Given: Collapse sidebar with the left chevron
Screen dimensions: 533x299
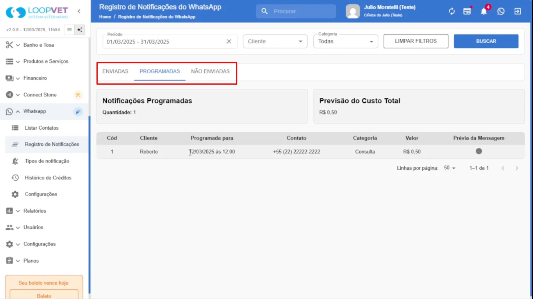Looking at the screenshot, I should click(x=79, y=11).
